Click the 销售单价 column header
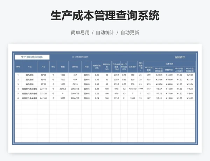 click(169, 70)
